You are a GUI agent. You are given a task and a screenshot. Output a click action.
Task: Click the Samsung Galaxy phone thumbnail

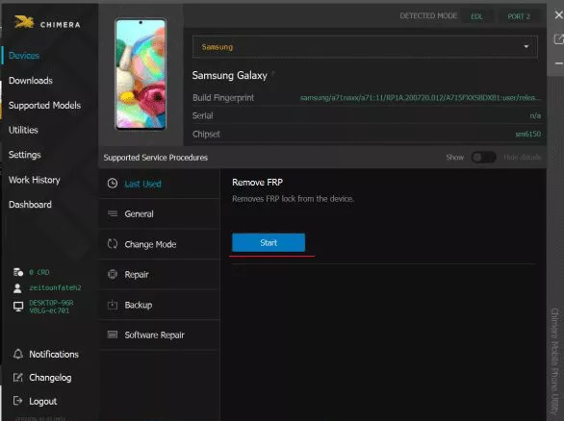tap(141, 74)
